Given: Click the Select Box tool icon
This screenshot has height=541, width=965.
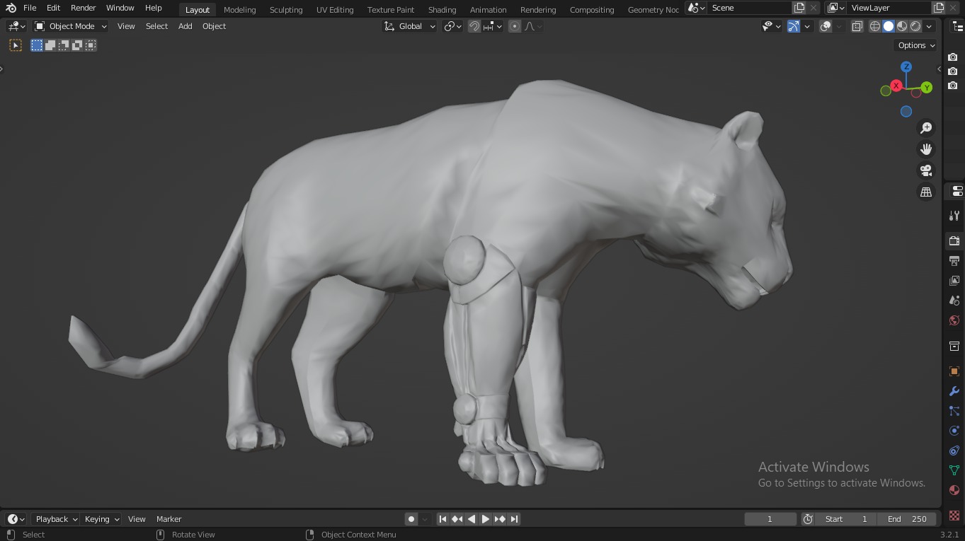Looking at the screenshot, I should pyautogui.click(x=15, y=45).
